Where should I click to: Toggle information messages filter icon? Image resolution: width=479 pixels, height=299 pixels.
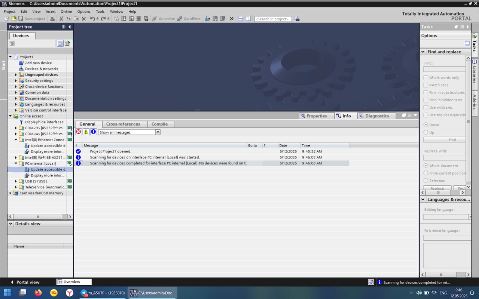click(94, 132)
